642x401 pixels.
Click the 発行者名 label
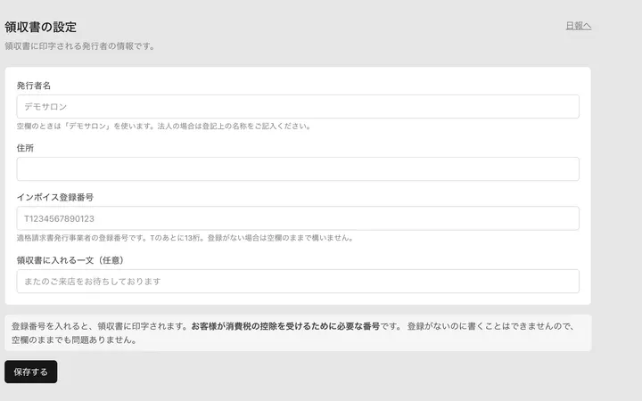click(34, 86)
